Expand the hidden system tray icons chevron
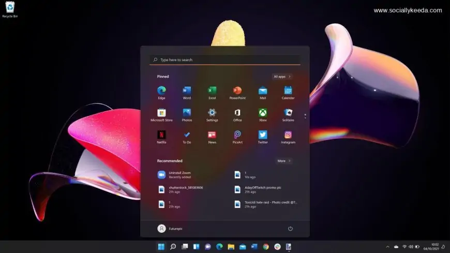 pyautogui.click(x=388, y=247)
